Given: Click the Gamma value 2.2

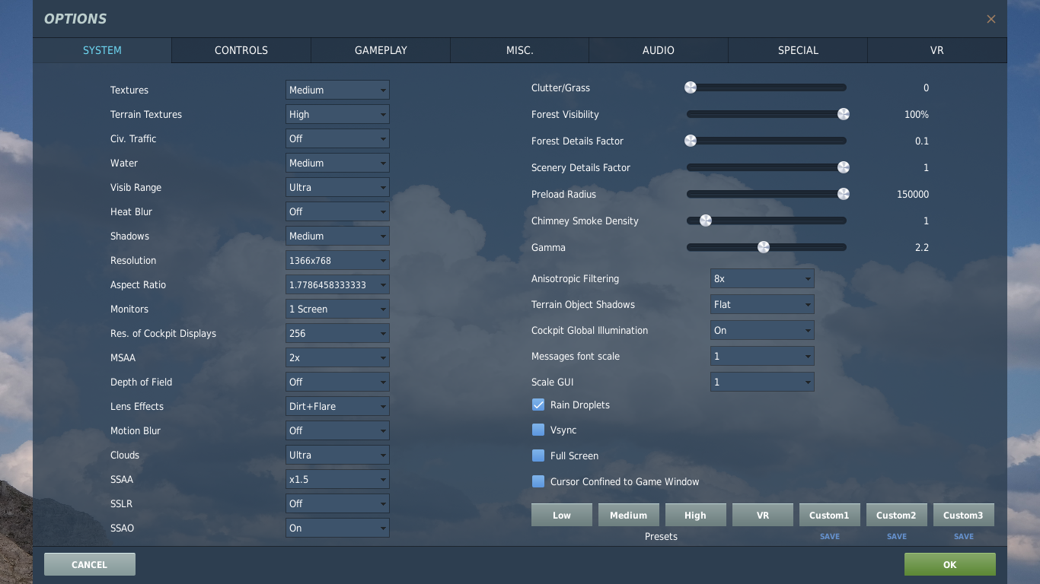Looking at the screenshot, I should (921, 247).
